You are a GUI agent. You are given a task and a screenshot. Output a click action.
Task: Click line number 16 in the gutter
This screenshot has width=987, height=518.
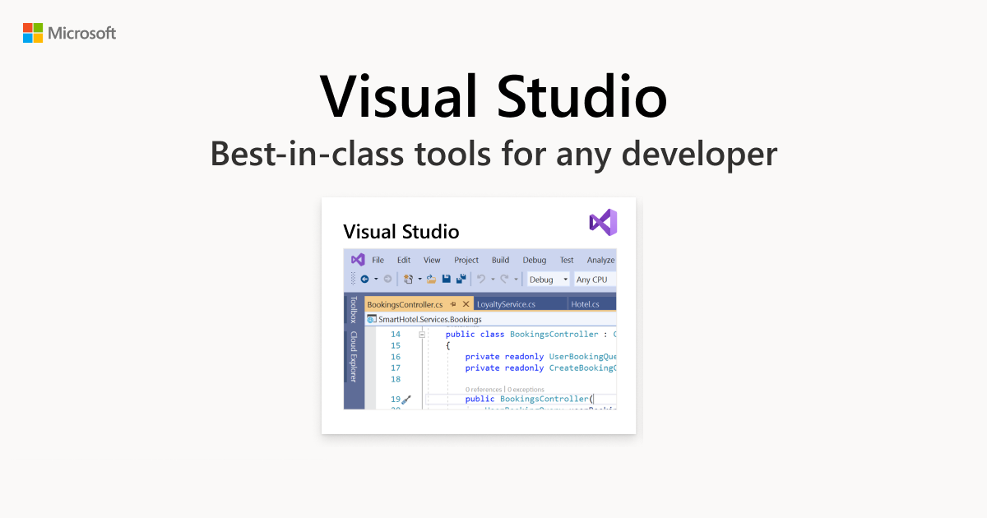396,357
